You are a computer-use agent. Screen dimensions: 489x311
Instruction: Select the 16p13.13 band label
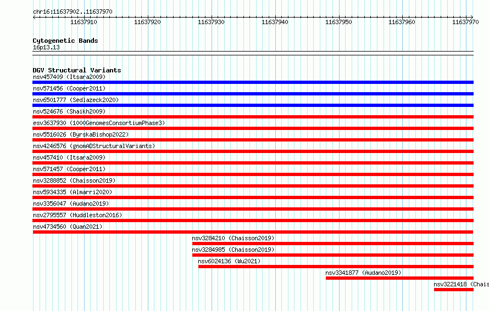pyautogui.click(x=46, y=47)
